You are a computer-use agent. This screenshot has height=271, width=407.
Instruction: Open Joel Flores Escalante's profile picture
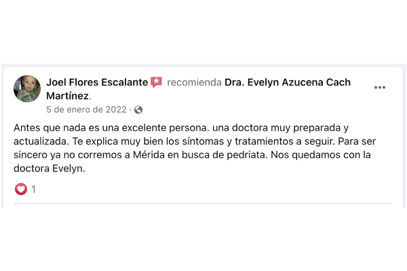pos(27,89)
